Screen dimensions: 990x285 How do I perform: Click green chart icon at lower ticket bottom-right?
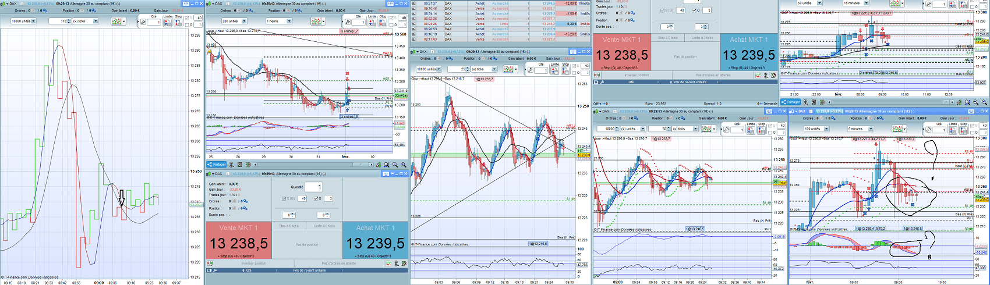[x=388, y=263]
